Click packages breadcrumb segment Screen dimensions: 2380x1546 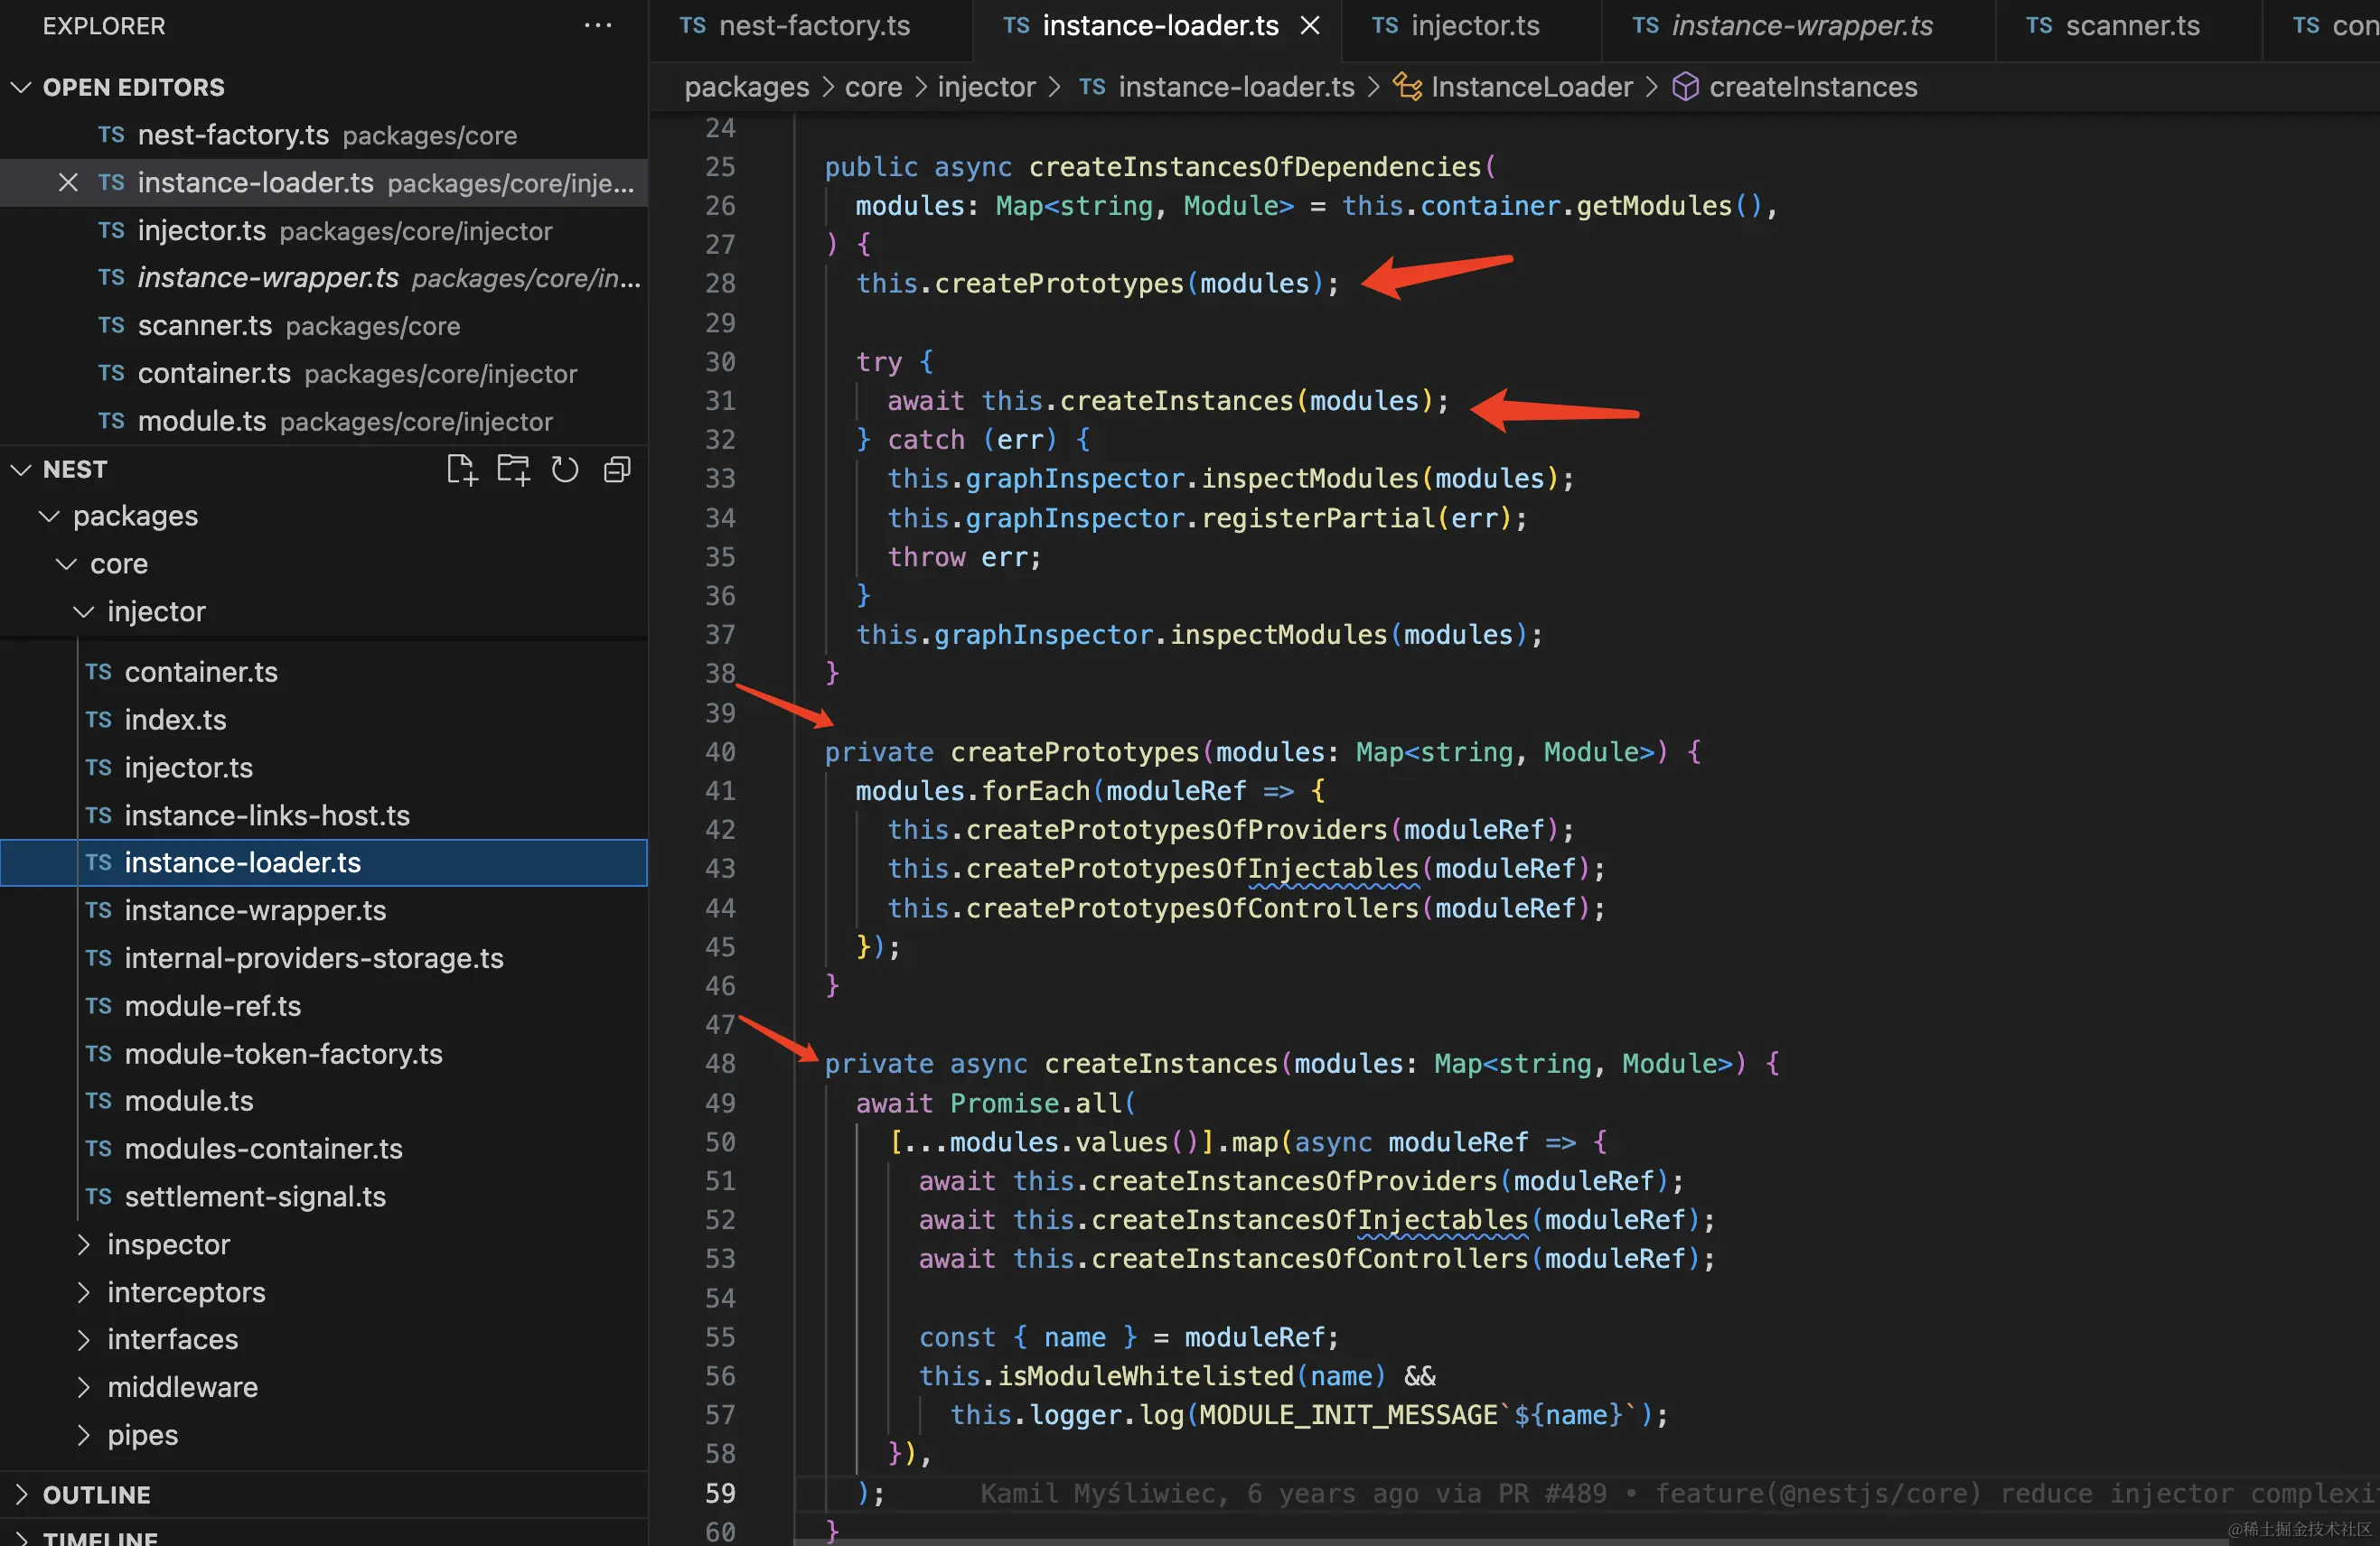pyautogui.click(x=746, y=87)
